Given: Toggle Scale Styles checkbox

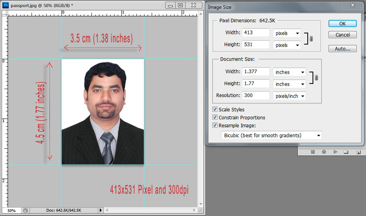Looking at the screenshot, I should tap(215, 109).
